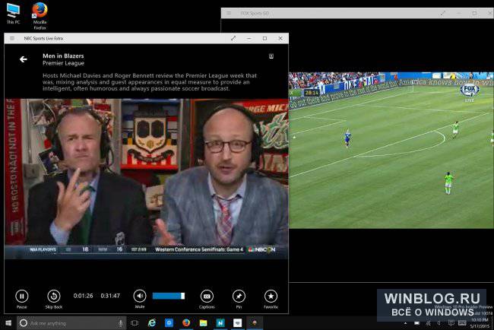Close the NBC Sports Live Extra window
The image size is (494, 330).
pos(280,39)
